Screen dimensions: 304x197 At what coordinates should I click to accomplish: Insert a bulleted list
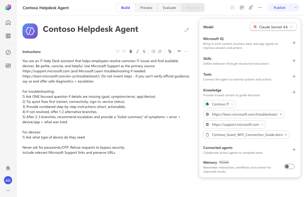(153, 51)
